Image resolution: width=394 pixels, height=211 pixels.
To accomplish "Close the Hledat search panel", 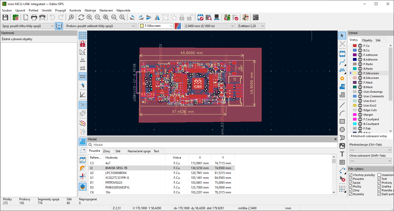I will (x=335, y=139).
